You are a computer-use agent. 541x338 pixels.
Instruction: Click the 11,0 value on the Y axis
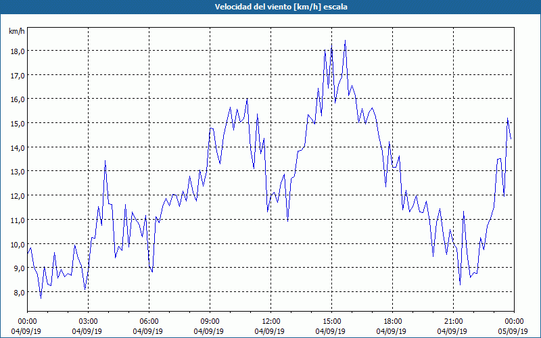click(18, 220)
